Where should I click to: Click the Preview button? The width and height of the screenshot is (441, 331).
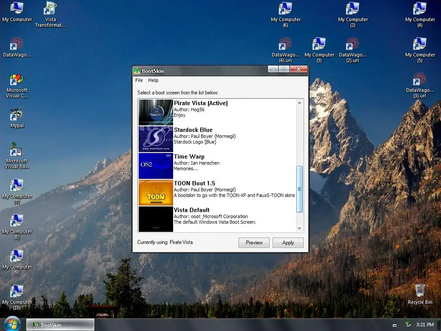(254, 243)
